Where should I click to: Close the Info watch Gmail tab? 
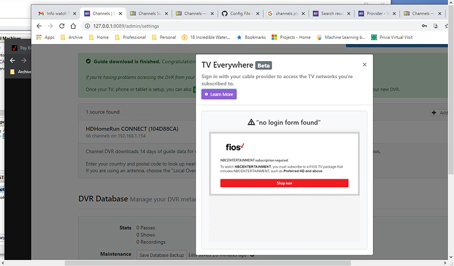click(x=75, y=13)
